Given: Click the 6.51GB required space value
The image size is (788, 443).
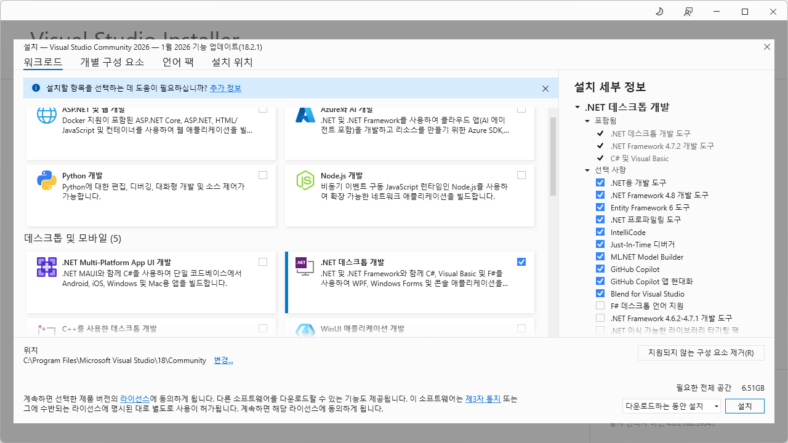Looking at the screenshot, I should tap(753, 388).
